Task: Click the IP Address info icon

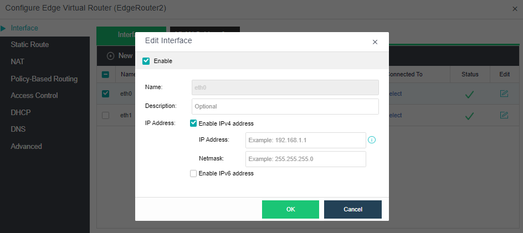Action: [372, 140]
